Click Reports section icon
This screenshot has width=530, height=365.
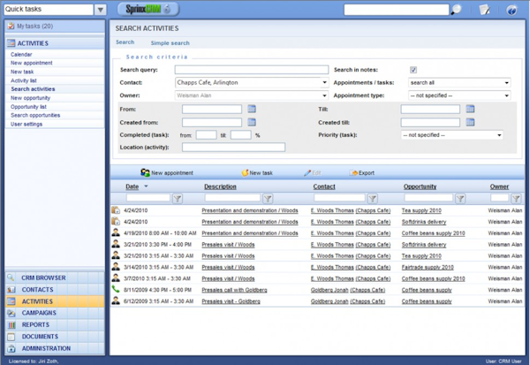pyautogui.click(x=11, y=324)
